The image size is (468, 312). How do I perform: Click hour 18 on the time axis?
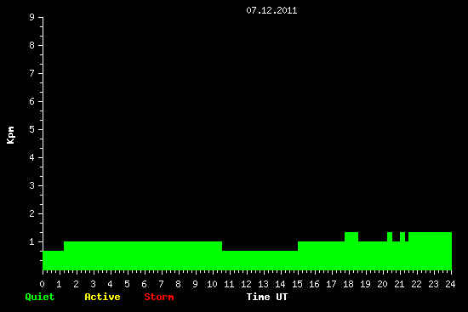[x=348, y=284]
